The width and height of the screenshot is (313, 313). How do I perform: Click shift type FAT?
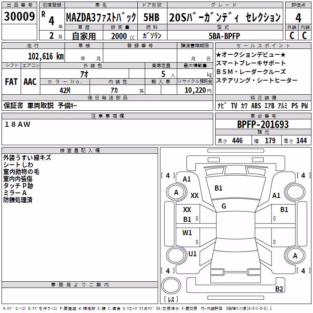click(x=11, y=82)
